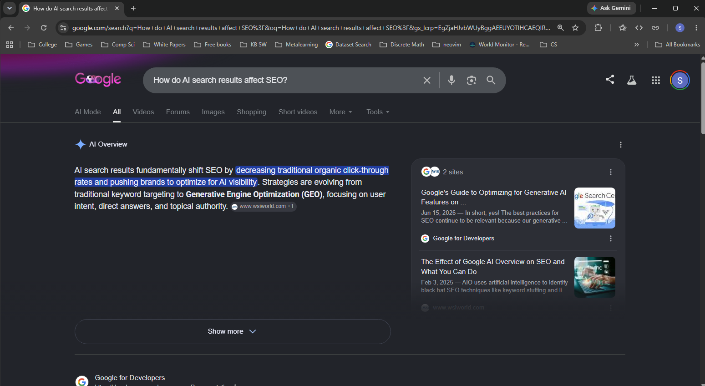The width and height of the screenshot is (705, 386).
Task: Bookmark this page with the star icon
Action: click(575, 28)
